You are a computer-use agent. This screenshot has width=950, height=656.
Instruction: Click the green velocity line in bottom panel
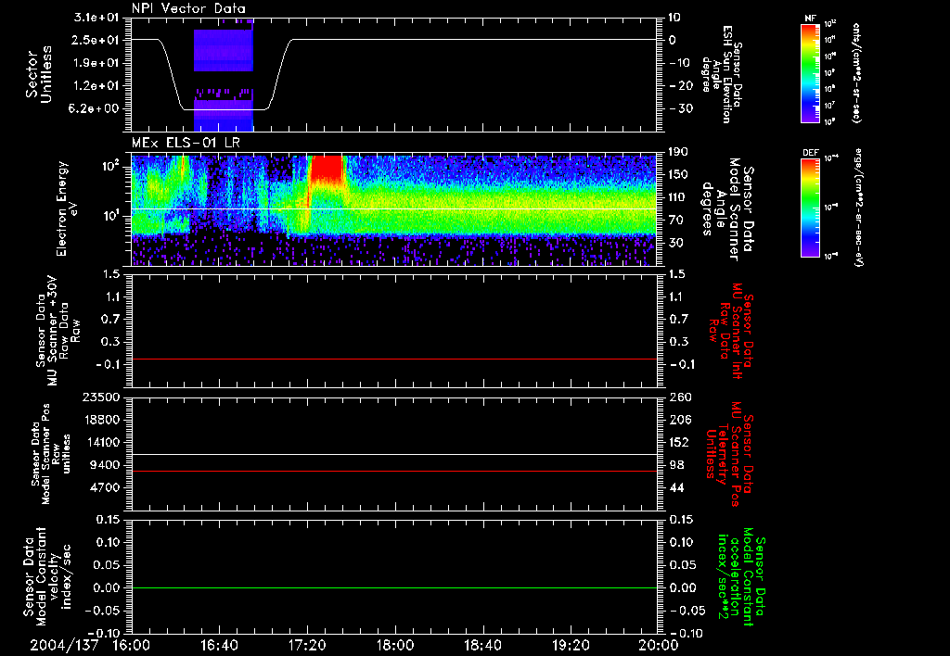click(394, 587)
